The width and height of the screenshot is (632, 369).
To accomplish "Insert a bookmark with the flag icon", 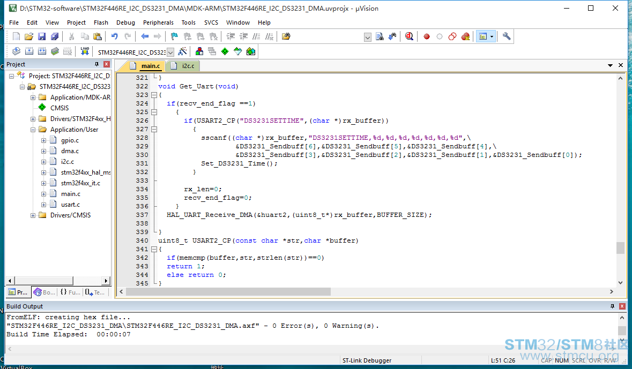I will tap(174, 36).
